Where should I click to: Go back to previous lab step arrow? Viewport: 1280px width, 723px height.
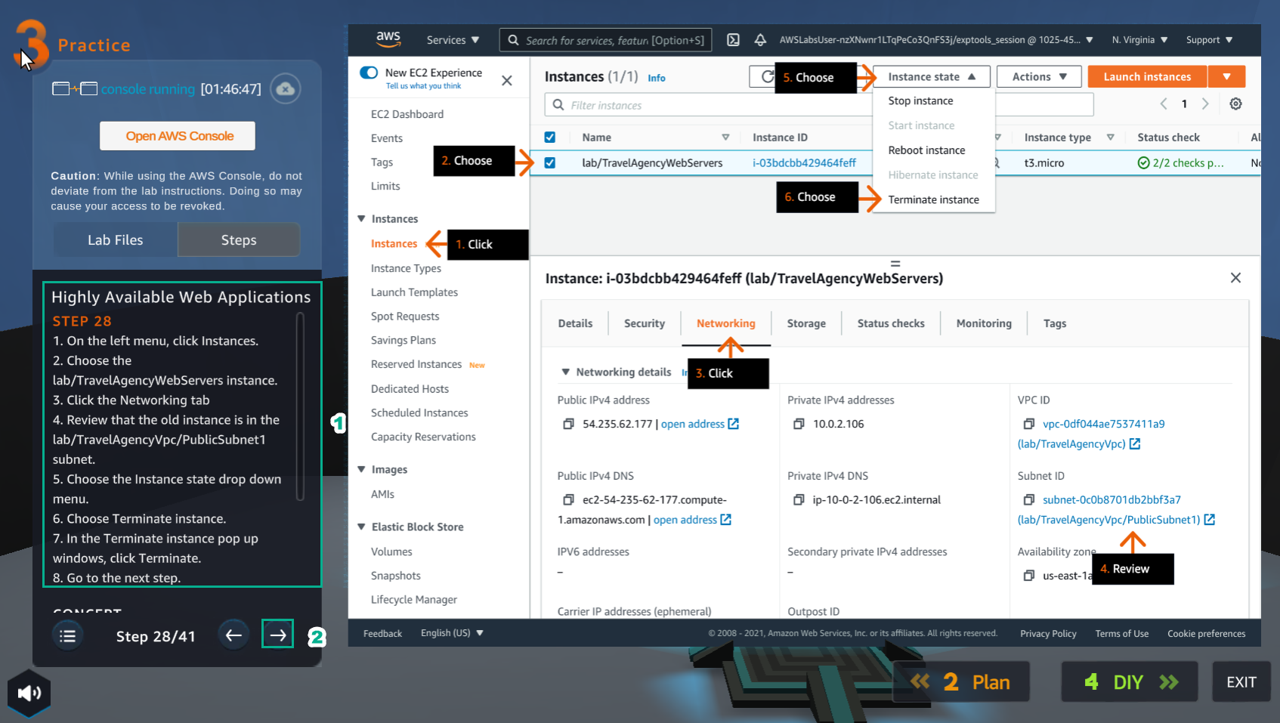233,635
